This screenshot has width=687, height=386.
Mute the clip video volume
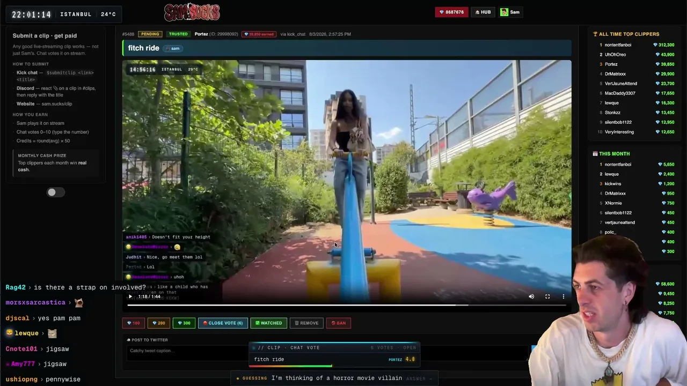coord(531,296)
